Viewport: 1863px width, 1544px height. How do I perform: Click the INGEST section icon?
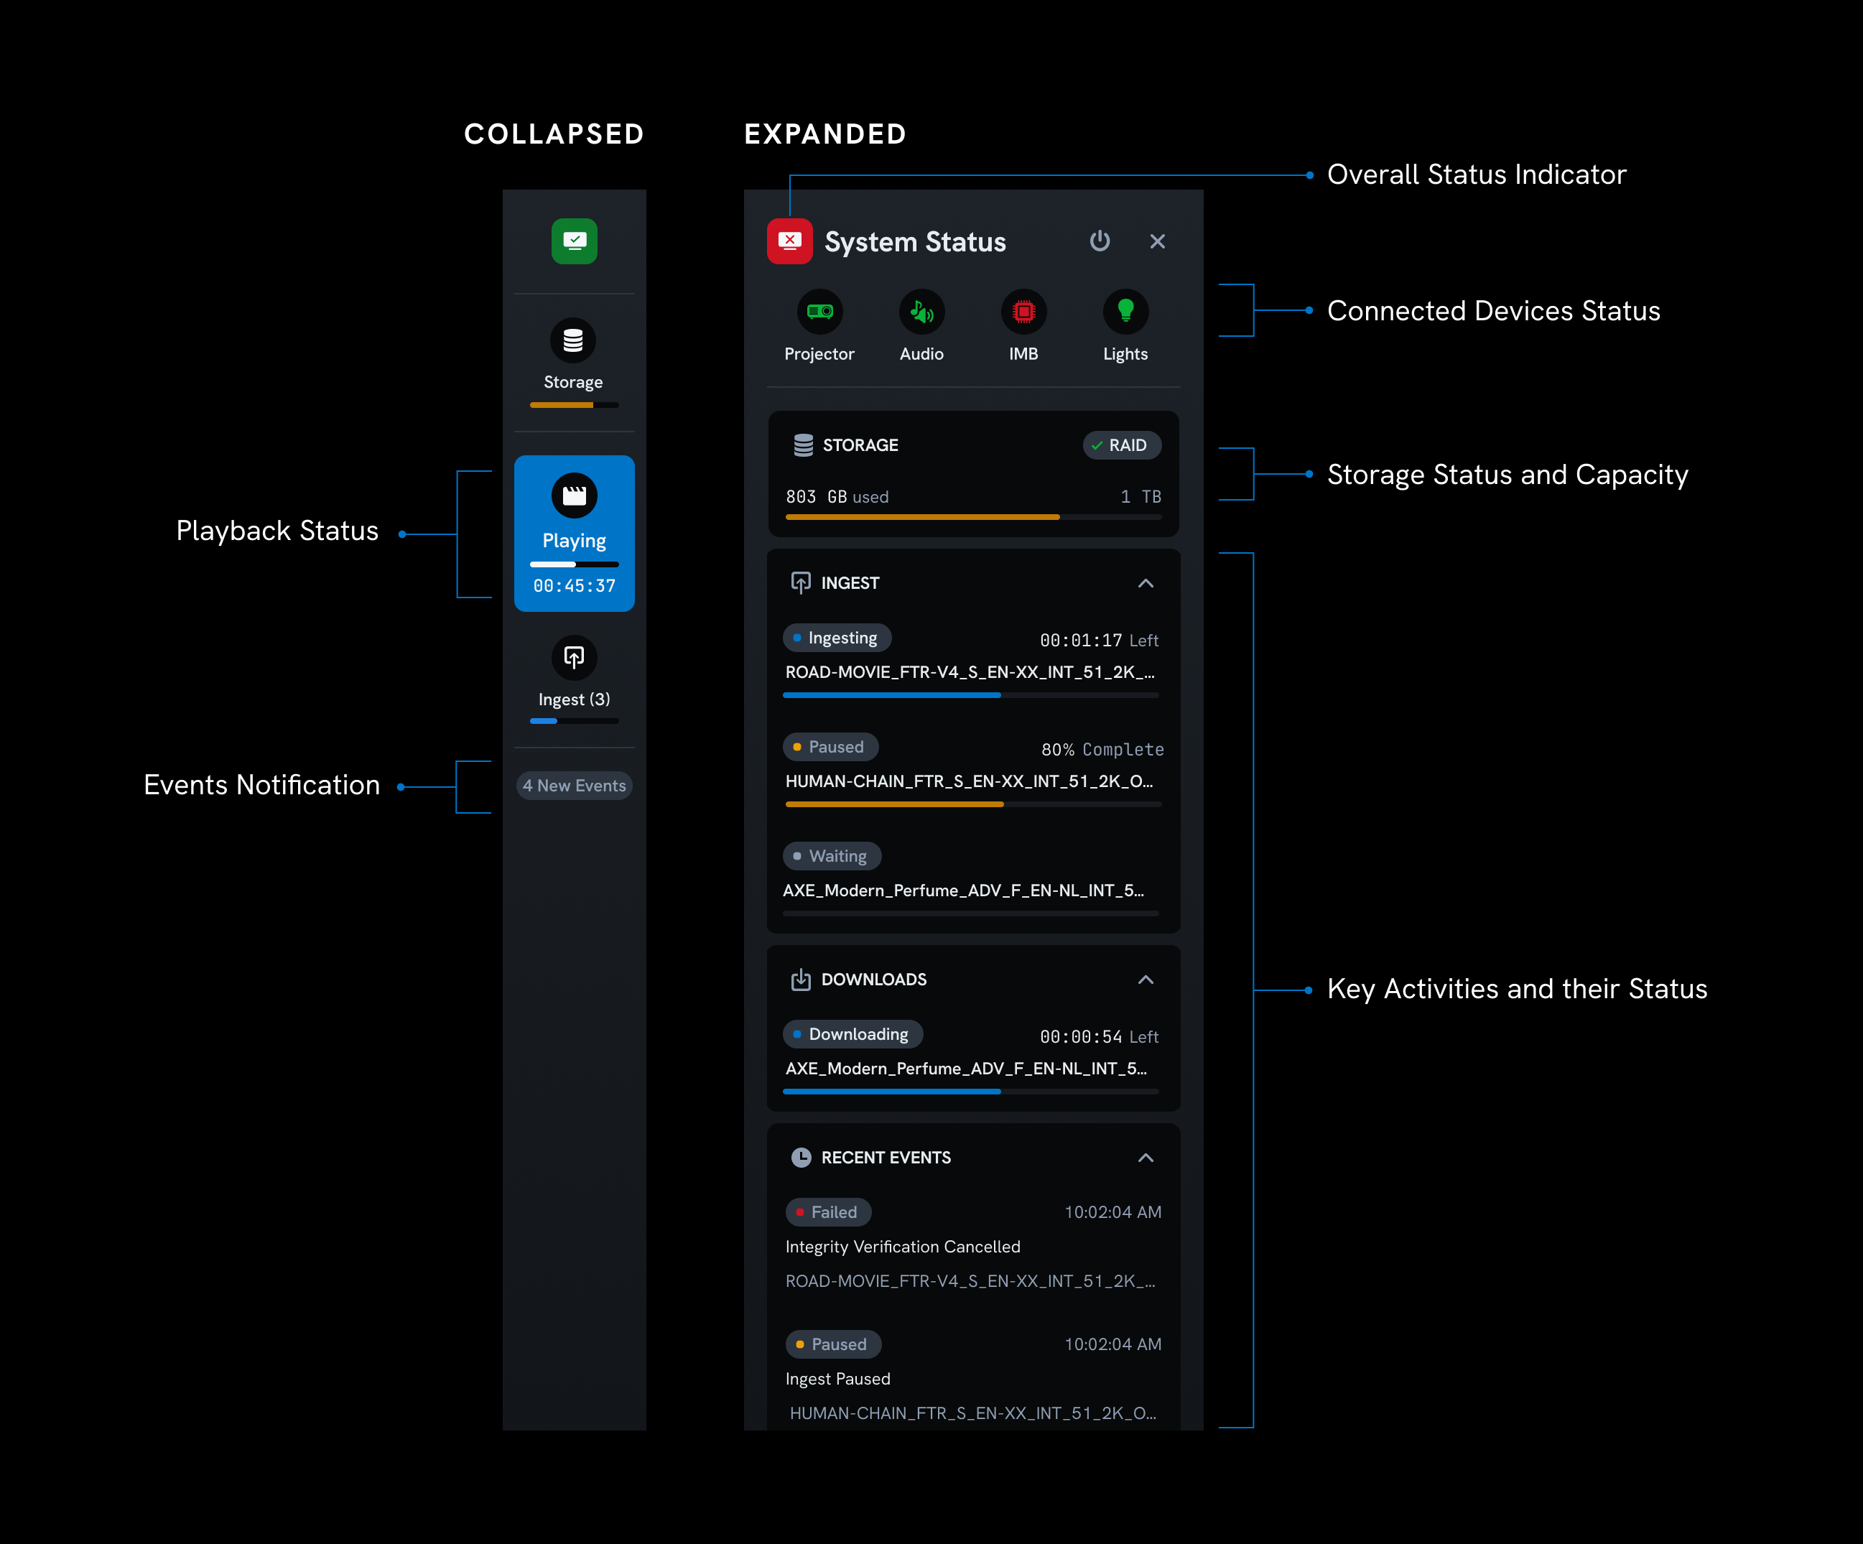pos(801,582)
